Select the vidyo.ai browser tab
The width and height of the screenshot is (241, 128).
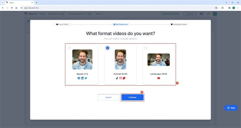[x=19, y=3]
